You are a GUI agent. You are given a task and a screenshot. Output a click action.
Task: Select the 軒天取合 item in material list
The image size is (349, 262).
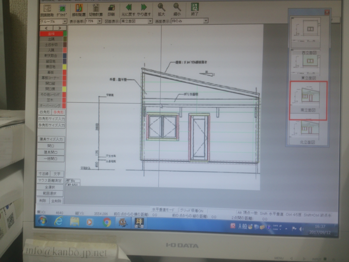tap(51, 56)
